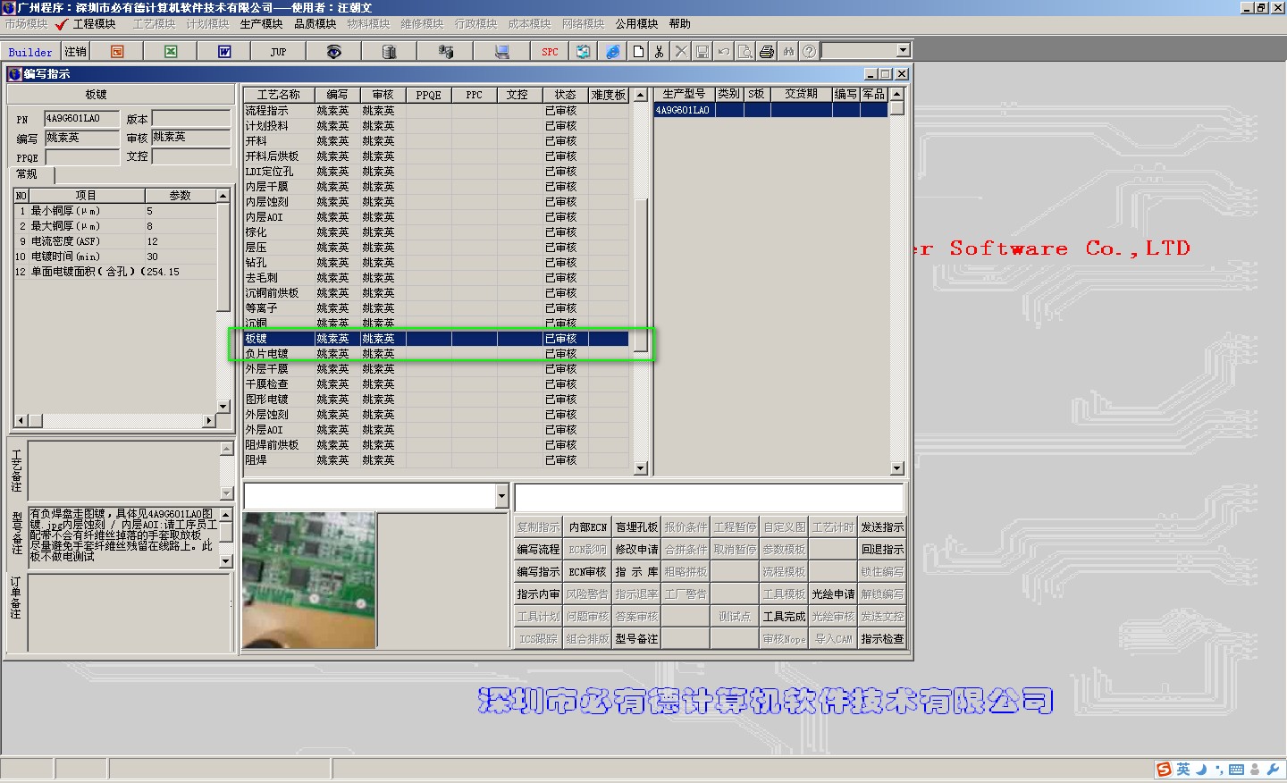Click the network computers toolbar icon
The image size is (1287, 783).
(446, 52)
